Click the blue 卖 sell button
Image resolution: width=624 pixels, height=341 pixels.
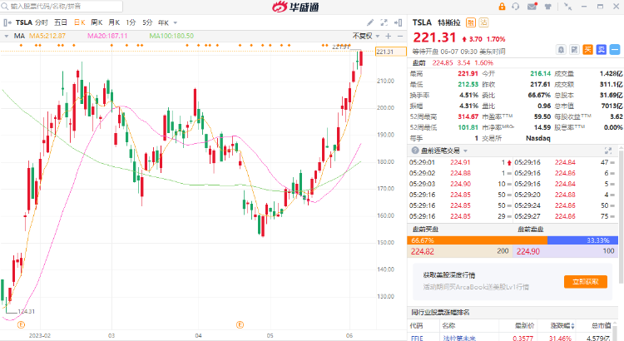pos(601,50)
